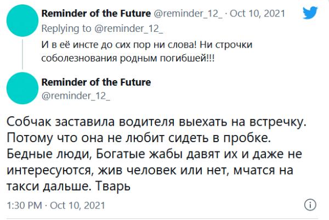This screenshot has width=329, height=220.
Task: Click the sentence "Собчак заставила водителя выехать"
Action: coord(117,122)
